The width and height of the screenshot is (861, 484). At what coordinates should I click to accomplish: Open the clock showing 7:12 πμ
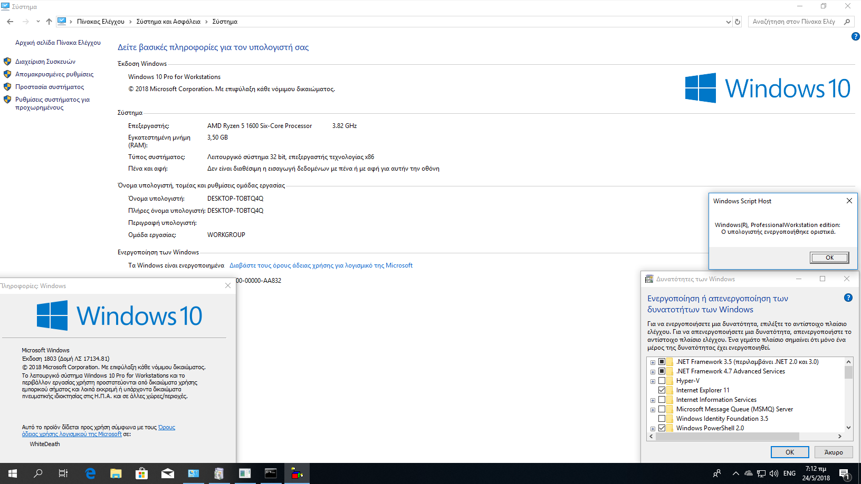pyautogui.click(x=816, y=473)
